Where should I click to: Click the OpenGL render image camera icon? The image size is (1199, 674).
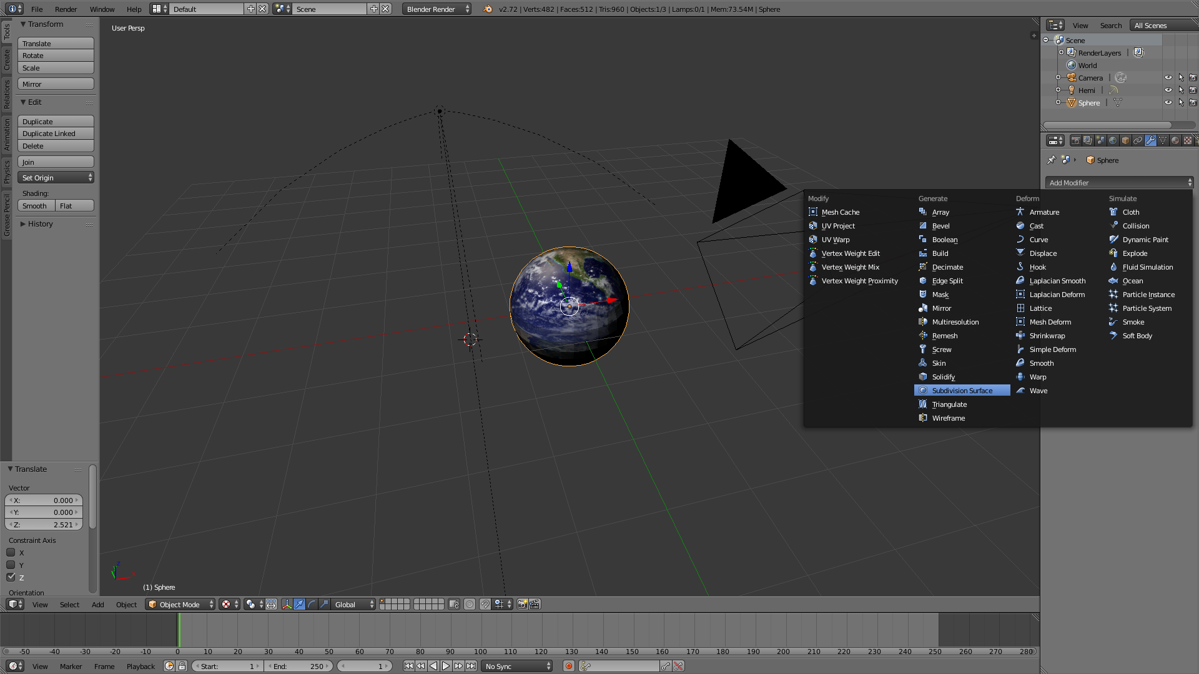[523, 604]
